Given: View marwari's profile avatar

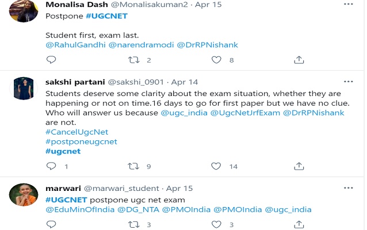Looking at the screenshot, I should pyautogui.click(x=24, y=195).
